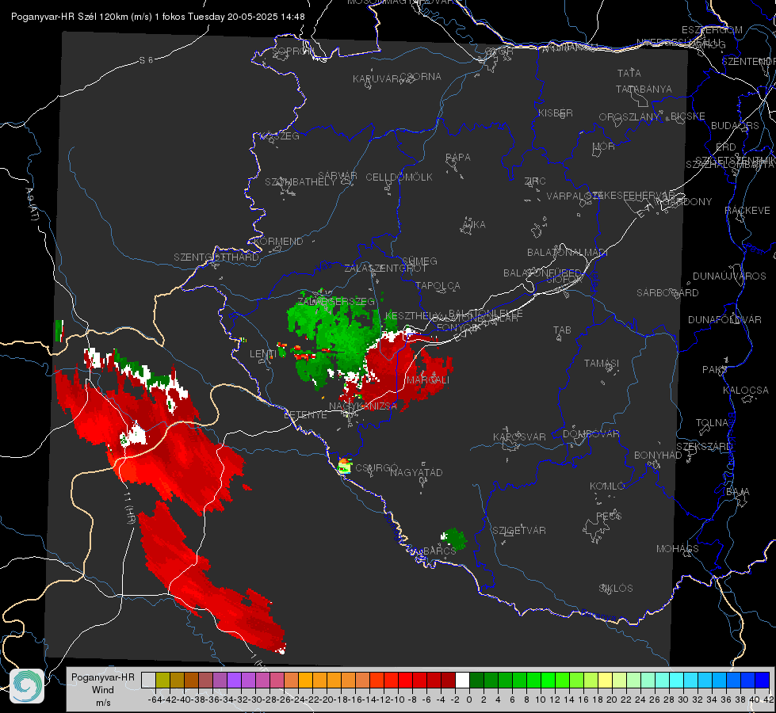The height and width of the screenshot is (713, 776).
Task: Click the KALOCSA label
Action: coord(746,391)
